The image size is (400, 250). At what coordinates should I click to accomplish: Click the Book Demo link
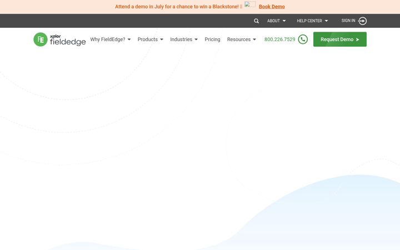pos(272,7)
